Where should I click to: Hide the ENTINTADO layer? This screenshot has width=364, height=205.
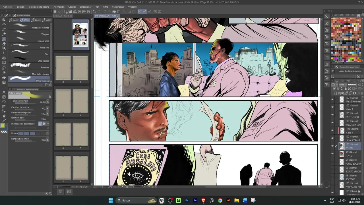point(332,115)
